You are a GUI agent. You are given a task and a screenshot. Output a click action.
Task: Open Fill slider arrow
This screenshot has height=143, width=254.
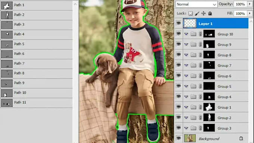pos(250,13)
